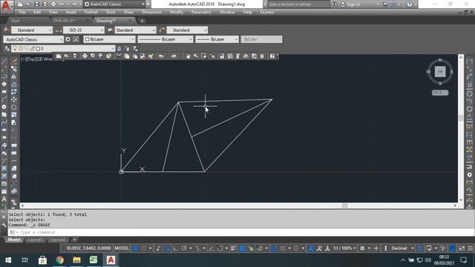Open Chrome from Windows taskbar

(59, 260)
